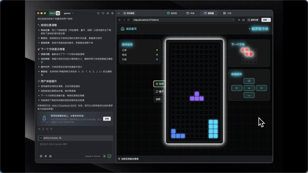The height and width of the screenshot is (173, 308).
Task: Click the @SOLO Builder agent tag
Action: (x=49, y=138)
